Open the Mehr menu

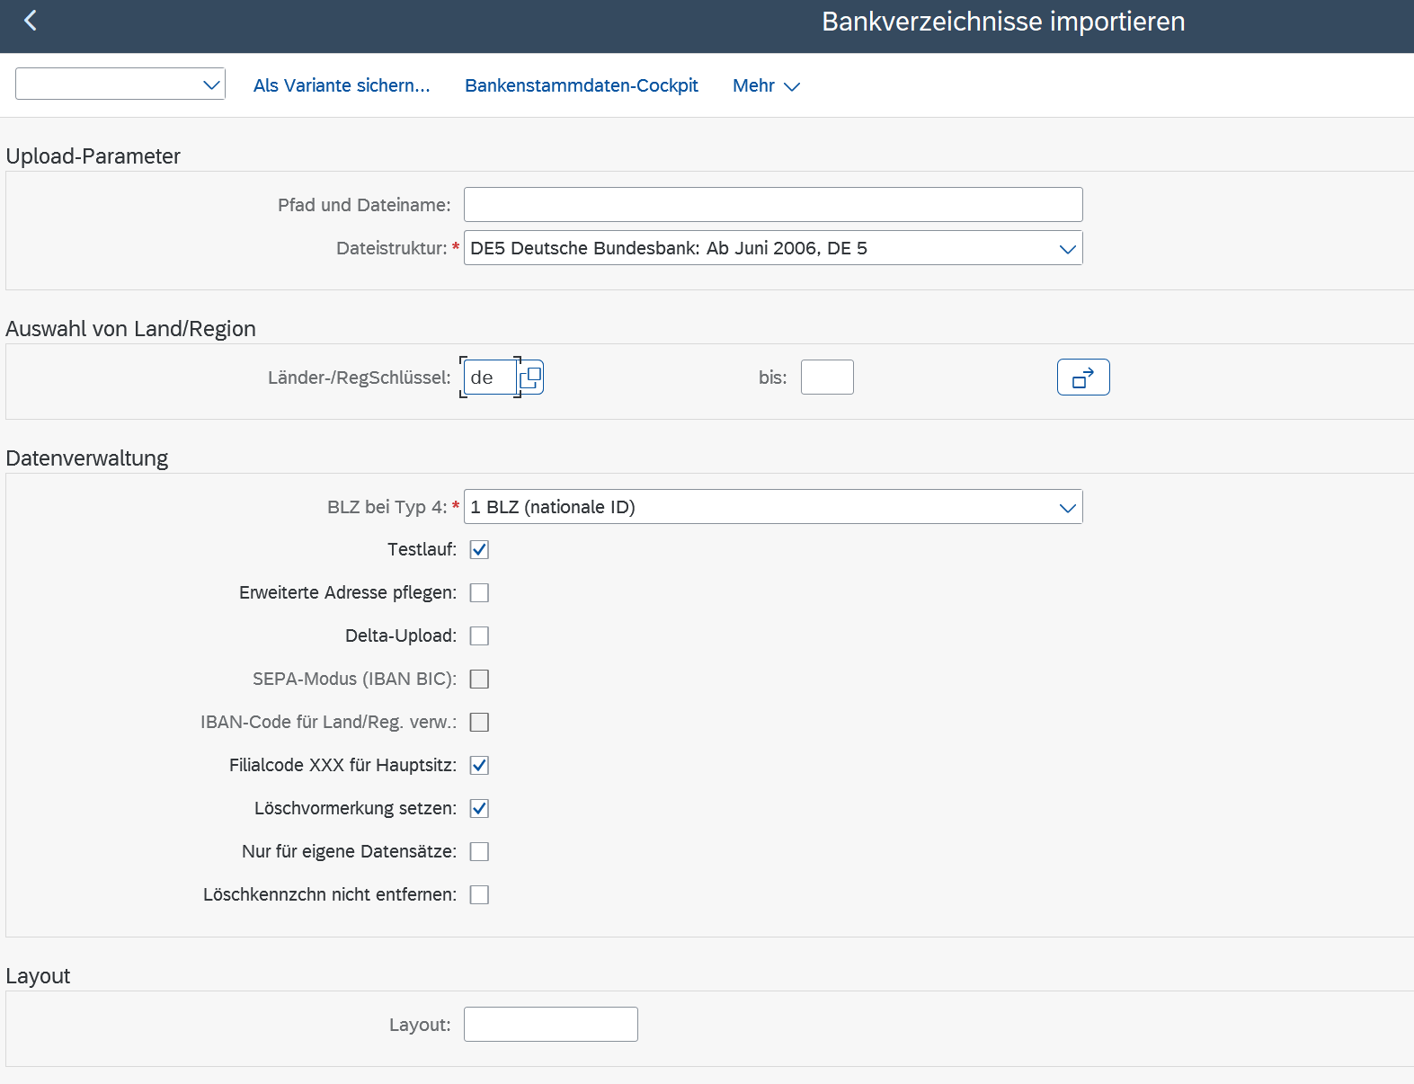765,85
